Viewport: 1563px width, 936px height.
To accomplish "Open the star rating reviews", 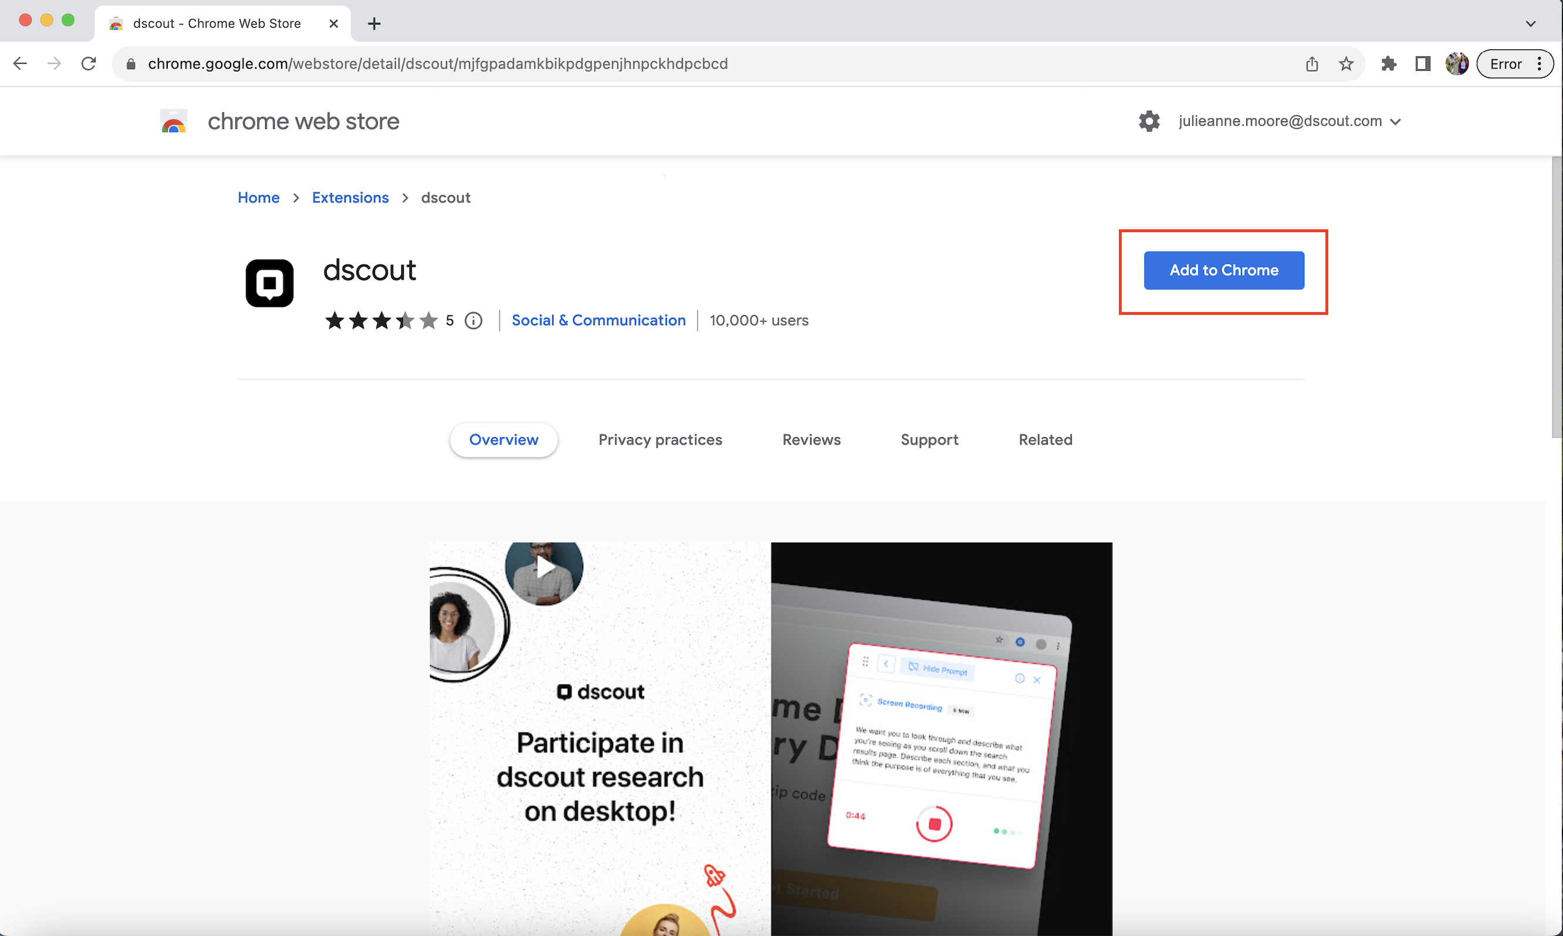I will [381, 320].
